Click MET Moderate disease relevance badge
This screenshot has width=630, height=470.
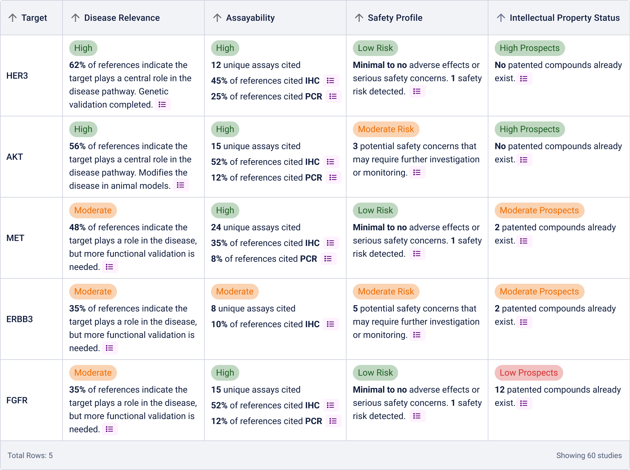[x=93, y=210]
